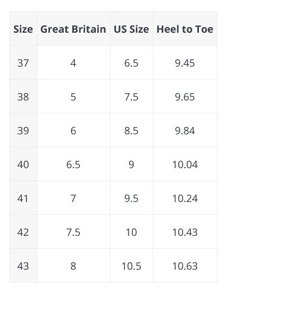This screenshot has width=293, height=330.
Task: Select the size 43 row label
Action: (23, 266)
